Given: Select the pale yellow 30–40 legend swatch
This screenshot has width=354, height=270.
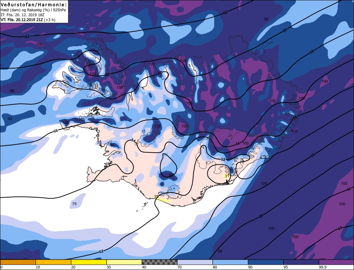Looking at the screenshot, I should coord(124,262).
